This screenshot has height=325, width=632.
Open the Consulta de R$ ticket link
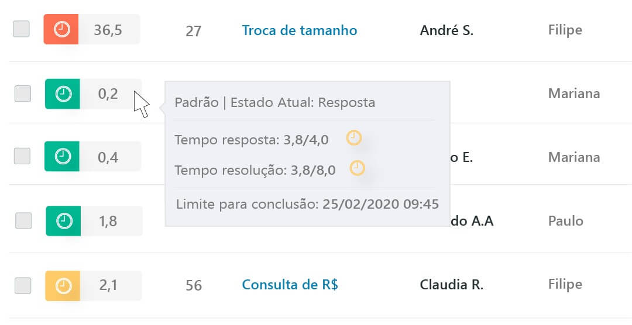(290, 285)
